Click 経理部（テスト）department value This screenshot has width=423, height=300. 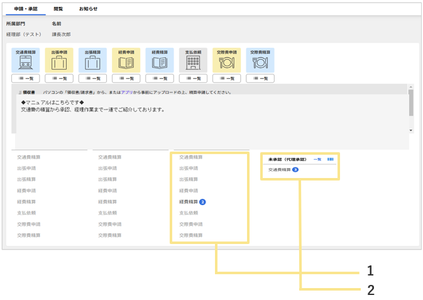24,35
